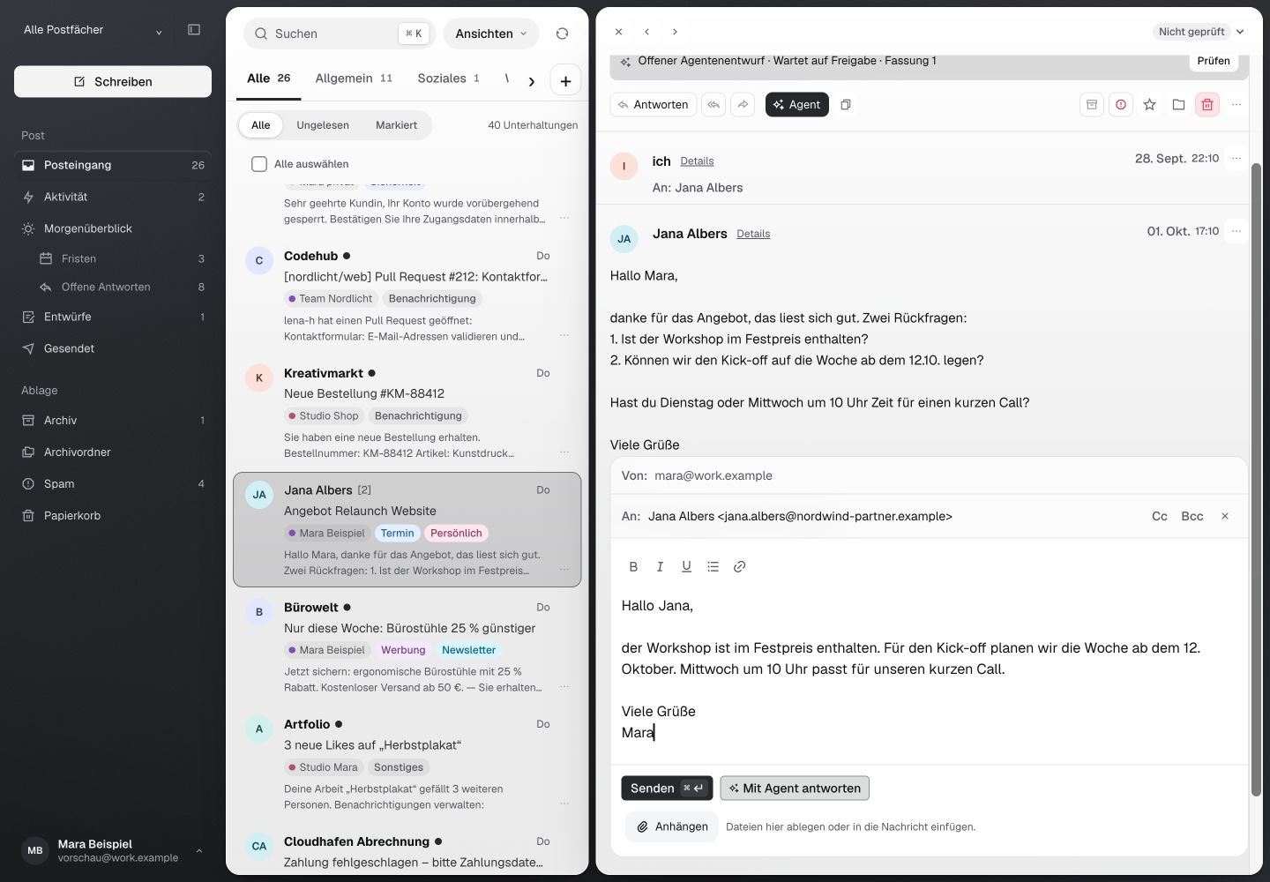This screenshot has height=882, width=1270.
Task: Filter list by Markiert
Action: point(396,125)
